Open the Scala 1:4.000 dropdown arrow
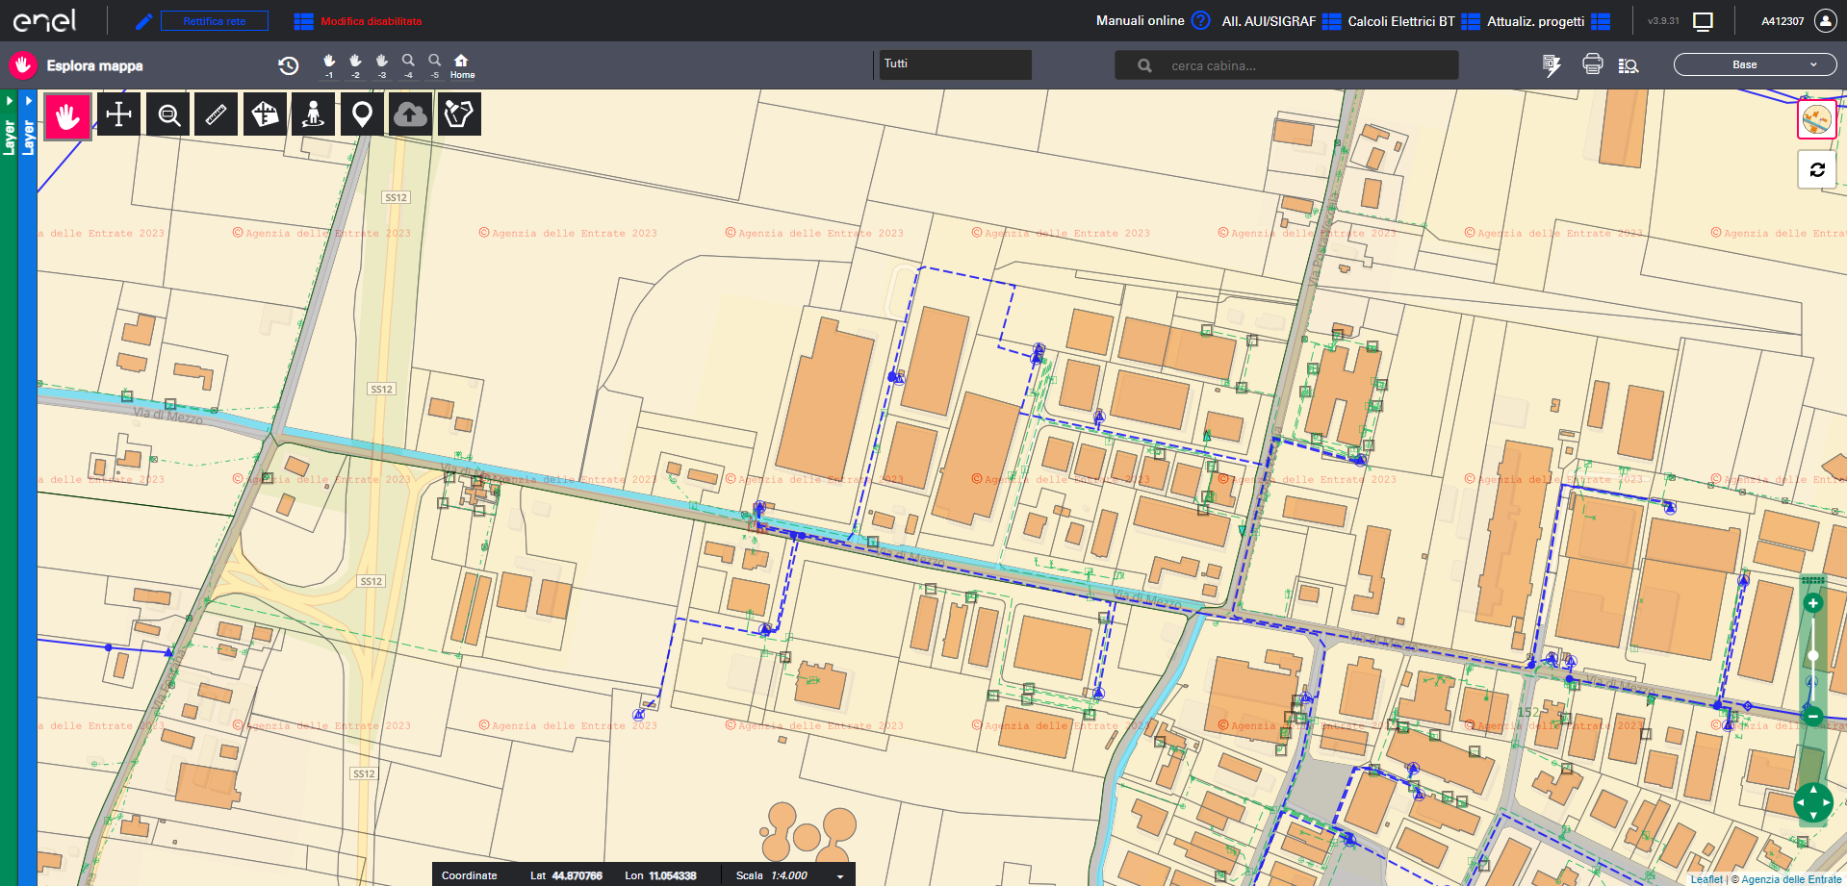 click(840, 876)
